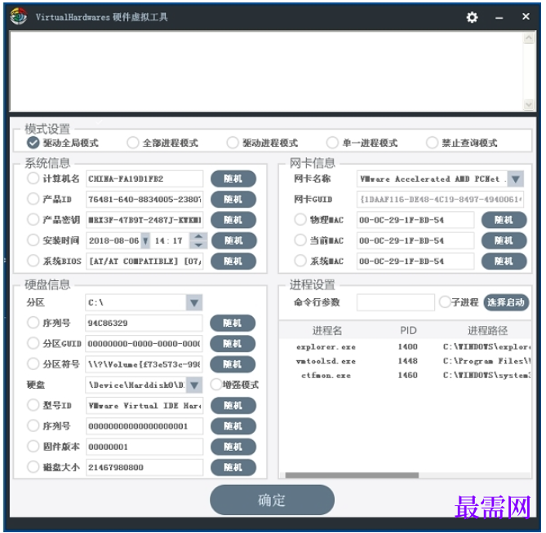The width and height of the screenshot is (546, 533).
Task: Sort by 进程名 column header
Action: 327,330
